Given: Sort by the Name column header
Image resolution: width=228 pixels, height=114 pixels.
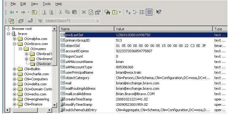Looking at the screenshot, I should (x=87, y=29).
